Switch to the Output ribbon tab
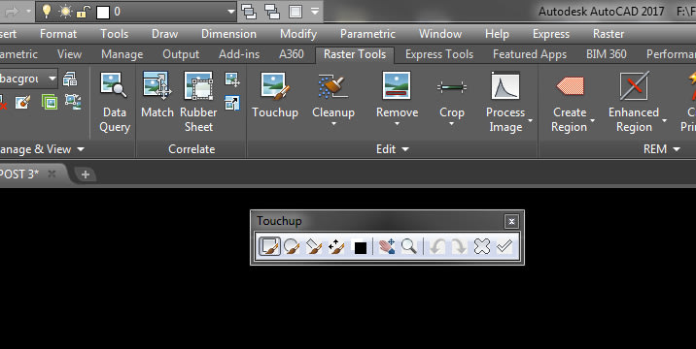The width and height of the screenshot is (696, 349). coord(181,54)
